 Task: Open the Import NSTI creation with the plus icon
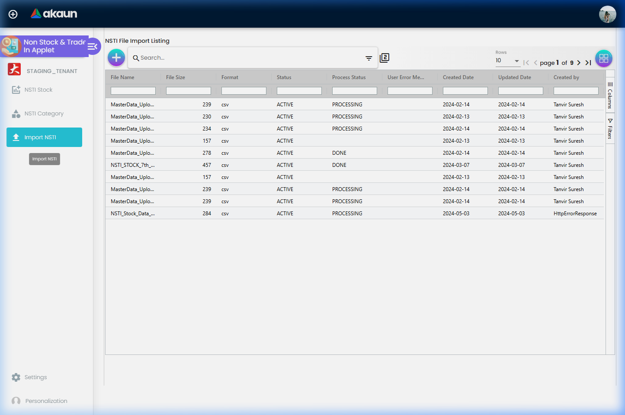116,57
